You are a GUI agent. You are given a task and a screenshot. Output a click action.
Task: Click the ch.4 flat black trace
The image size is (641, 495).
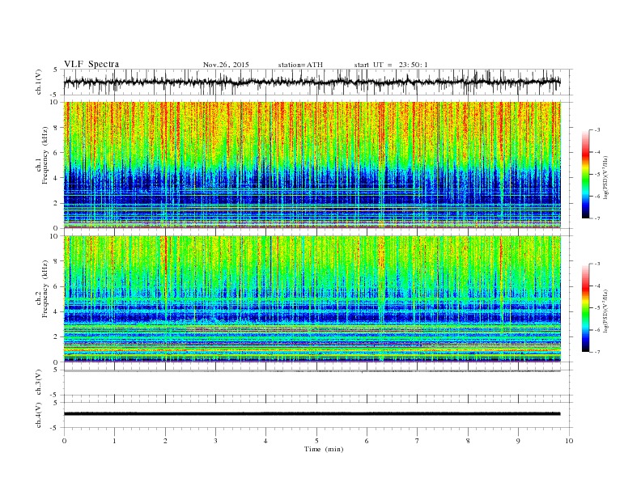click(312, 414)
